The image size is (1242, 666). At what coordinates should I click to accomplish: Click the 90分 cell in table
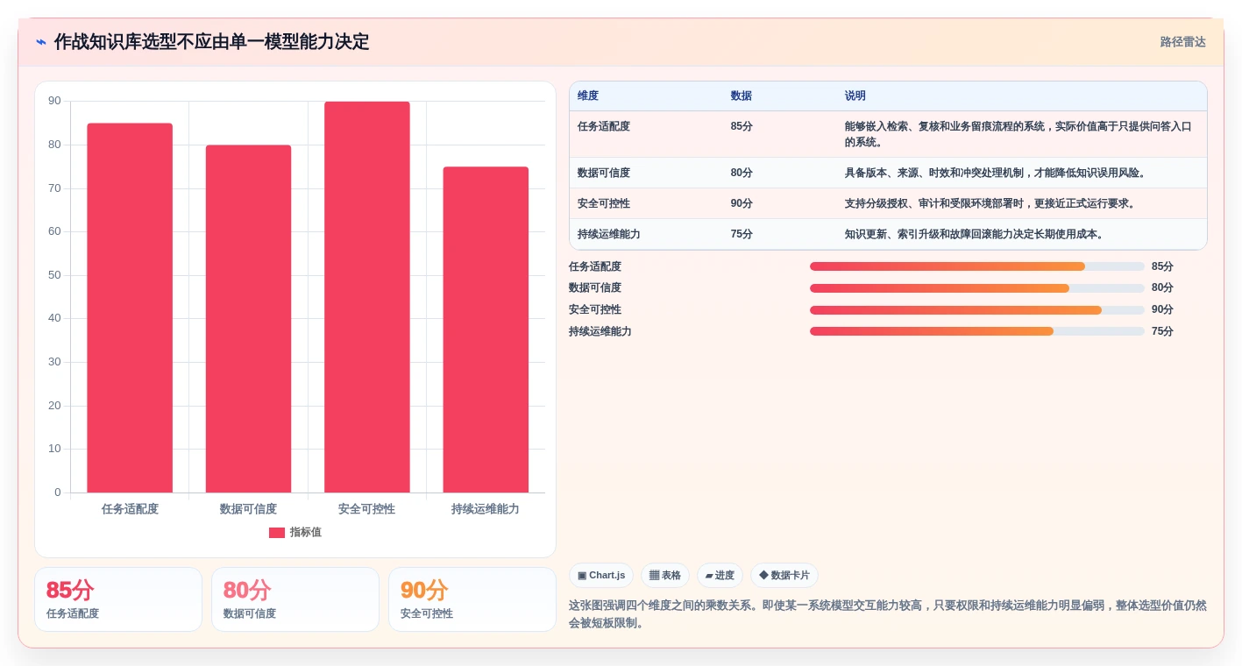pyautogui.click(x=742, y=203)
